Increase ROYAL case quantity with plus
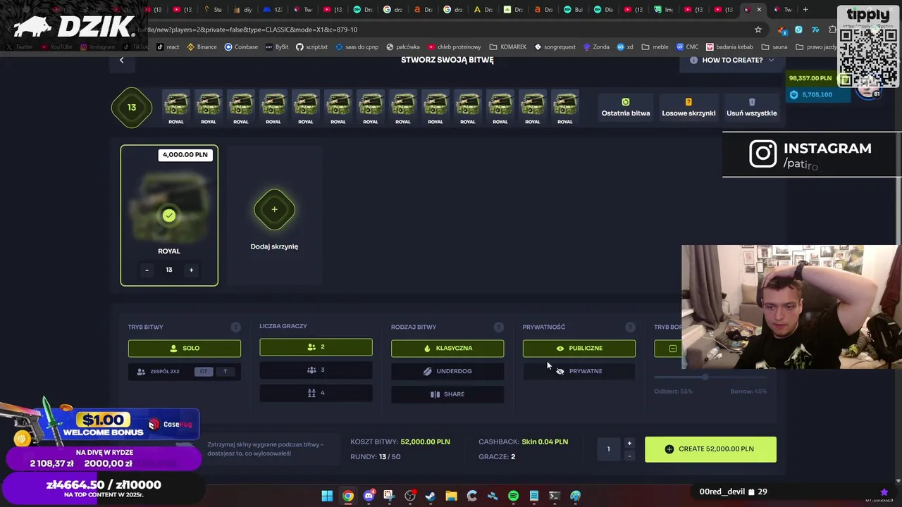The width and height of the screenshot is (902, 507). click(191, 270)
